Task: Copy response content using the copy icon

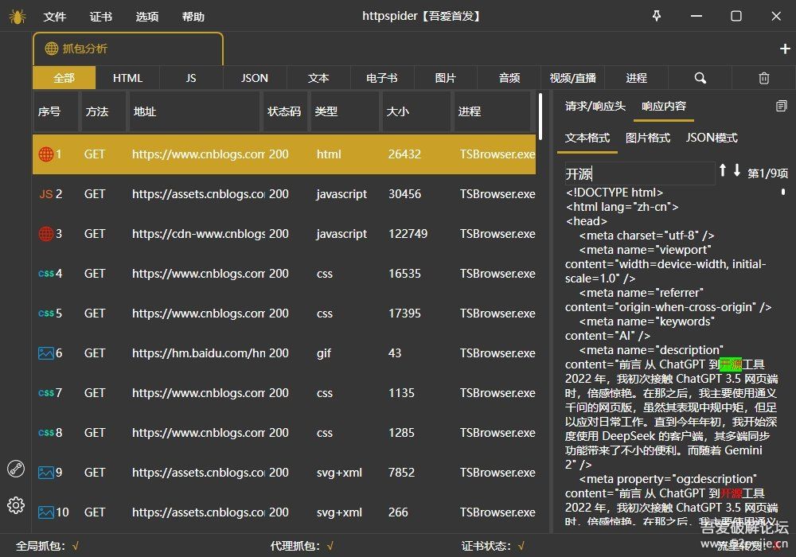Action: pos(781,106)
